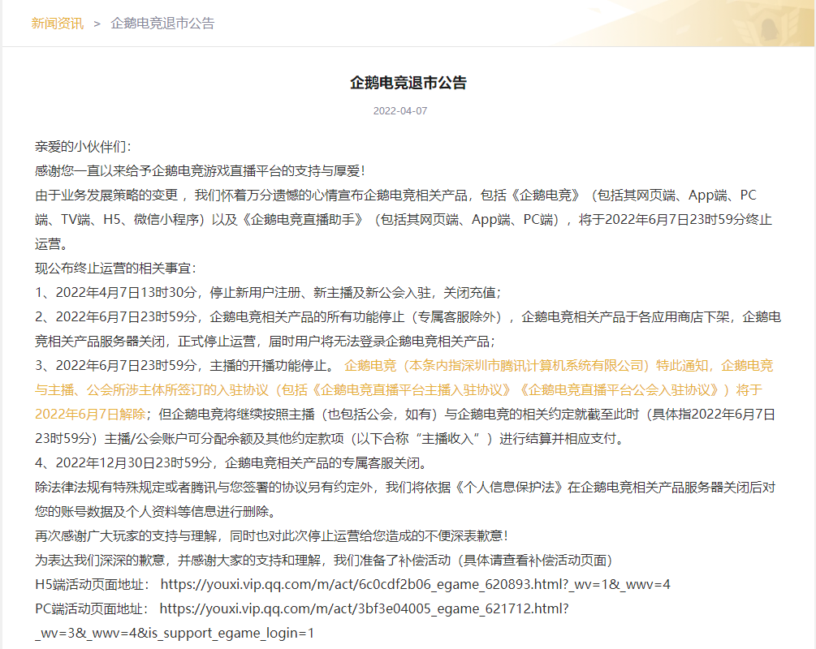
Task: Open the 新闻资讯 breadcrumb link
Action: click(x=57, y=23)
